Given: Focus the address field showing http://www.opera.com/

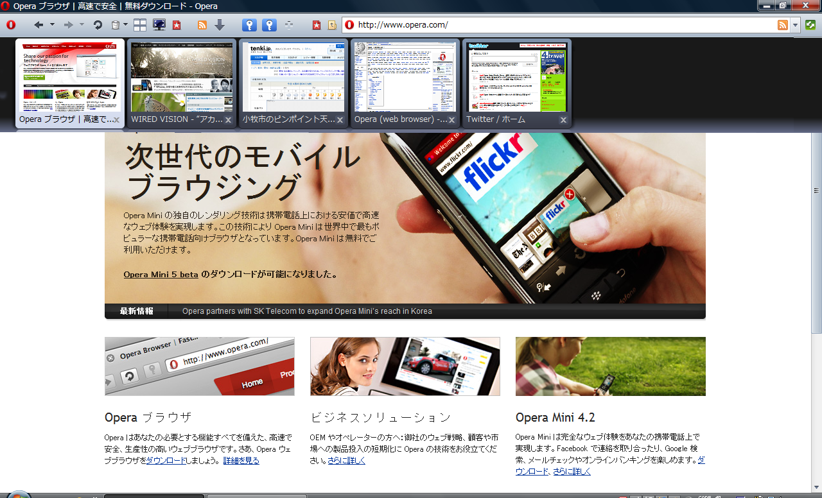Looking at the screenshot, I should pyautogui.click(x=565, y=25).
